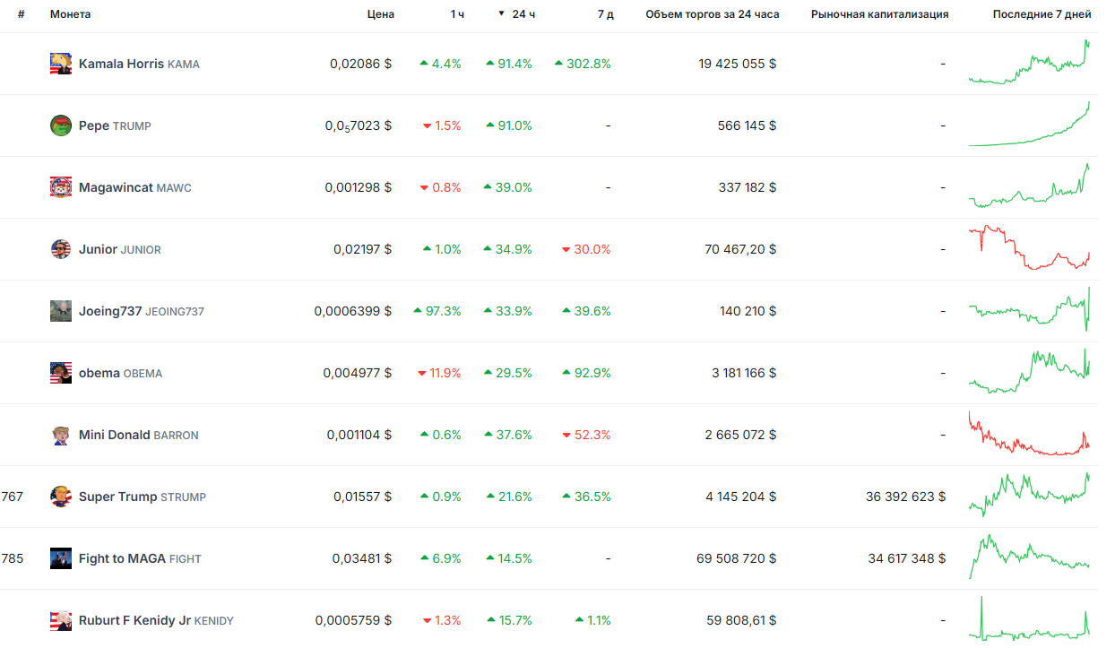Click the Super Trump coin icon
Image resolution: width=1115 pixels, height=648 pixels.
[x=61, y=497]
